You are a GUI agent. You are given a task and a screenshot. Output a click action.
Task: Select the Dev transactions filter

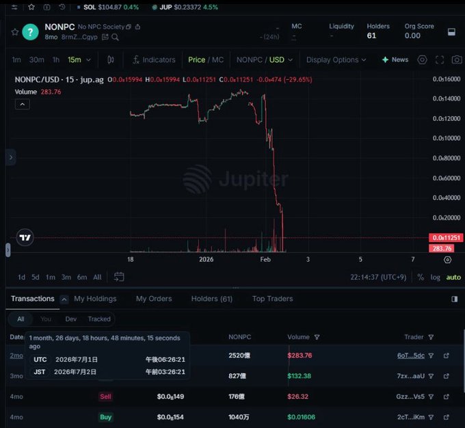(x=71, y=319)
